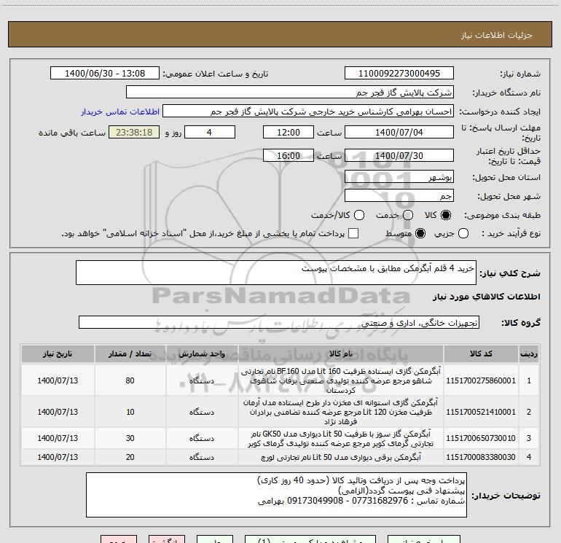This screenshot has width=561, height=543.
Task: Click the ردیف column header
Action: tap(529, 354)
